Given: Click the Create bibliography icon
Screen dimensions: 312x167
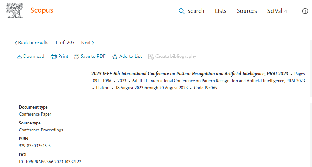Looking at the screenshot, I should (x=151, y=57).
